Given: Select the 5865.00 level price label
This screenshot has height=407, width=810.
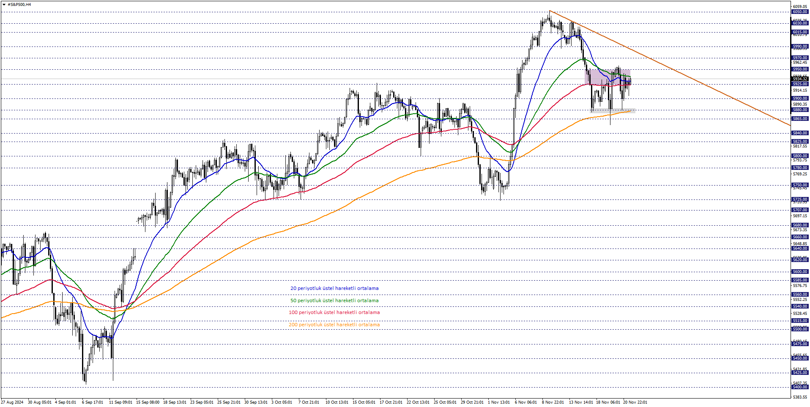Looking at the screenshot, I should coord(800,119).
